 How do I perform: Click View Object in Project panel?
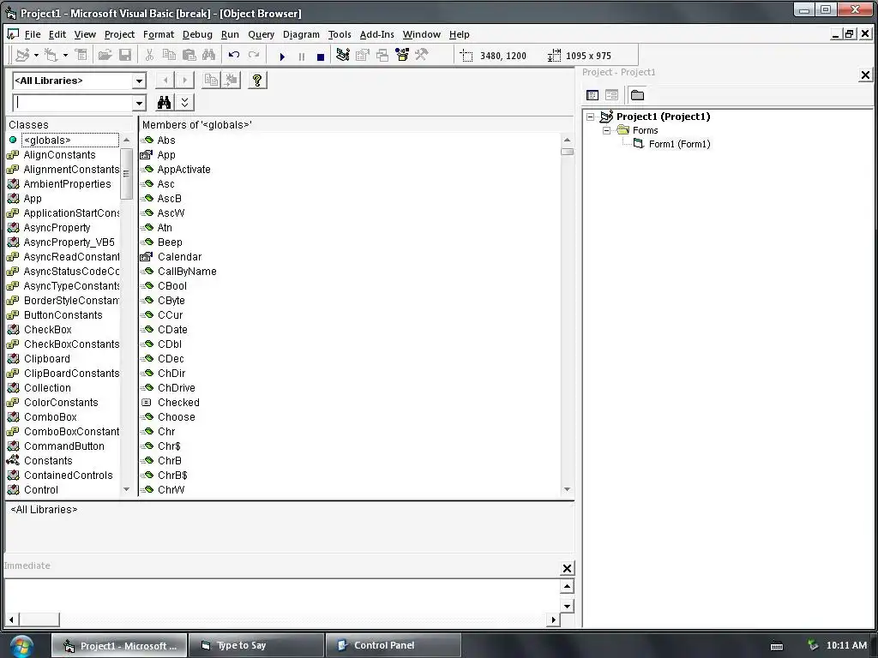coord(611,95)
